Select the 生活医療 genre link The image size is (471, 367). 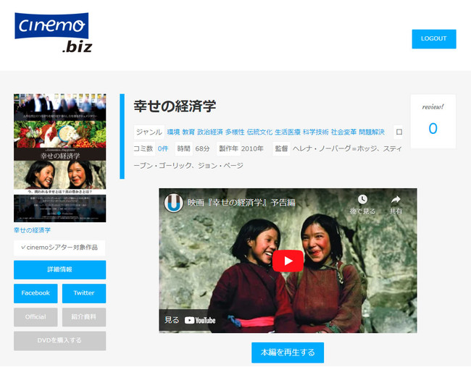pyautogui.click(x=288, y=132)
